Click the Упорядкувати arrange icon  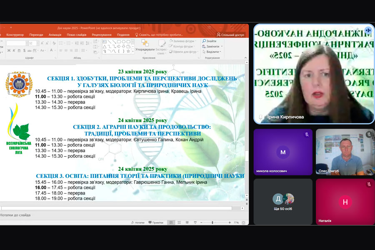pyautogui.click(x=145, y=44)
